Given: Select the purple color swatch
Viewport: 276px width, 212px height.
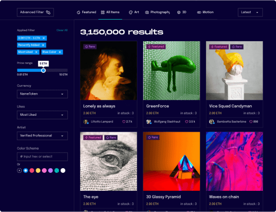Looking at the screenshot, I should tap(50, 170).
